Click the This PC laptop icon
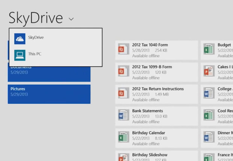Viewport: 233px width, 161px height. (x=20, y=55)
